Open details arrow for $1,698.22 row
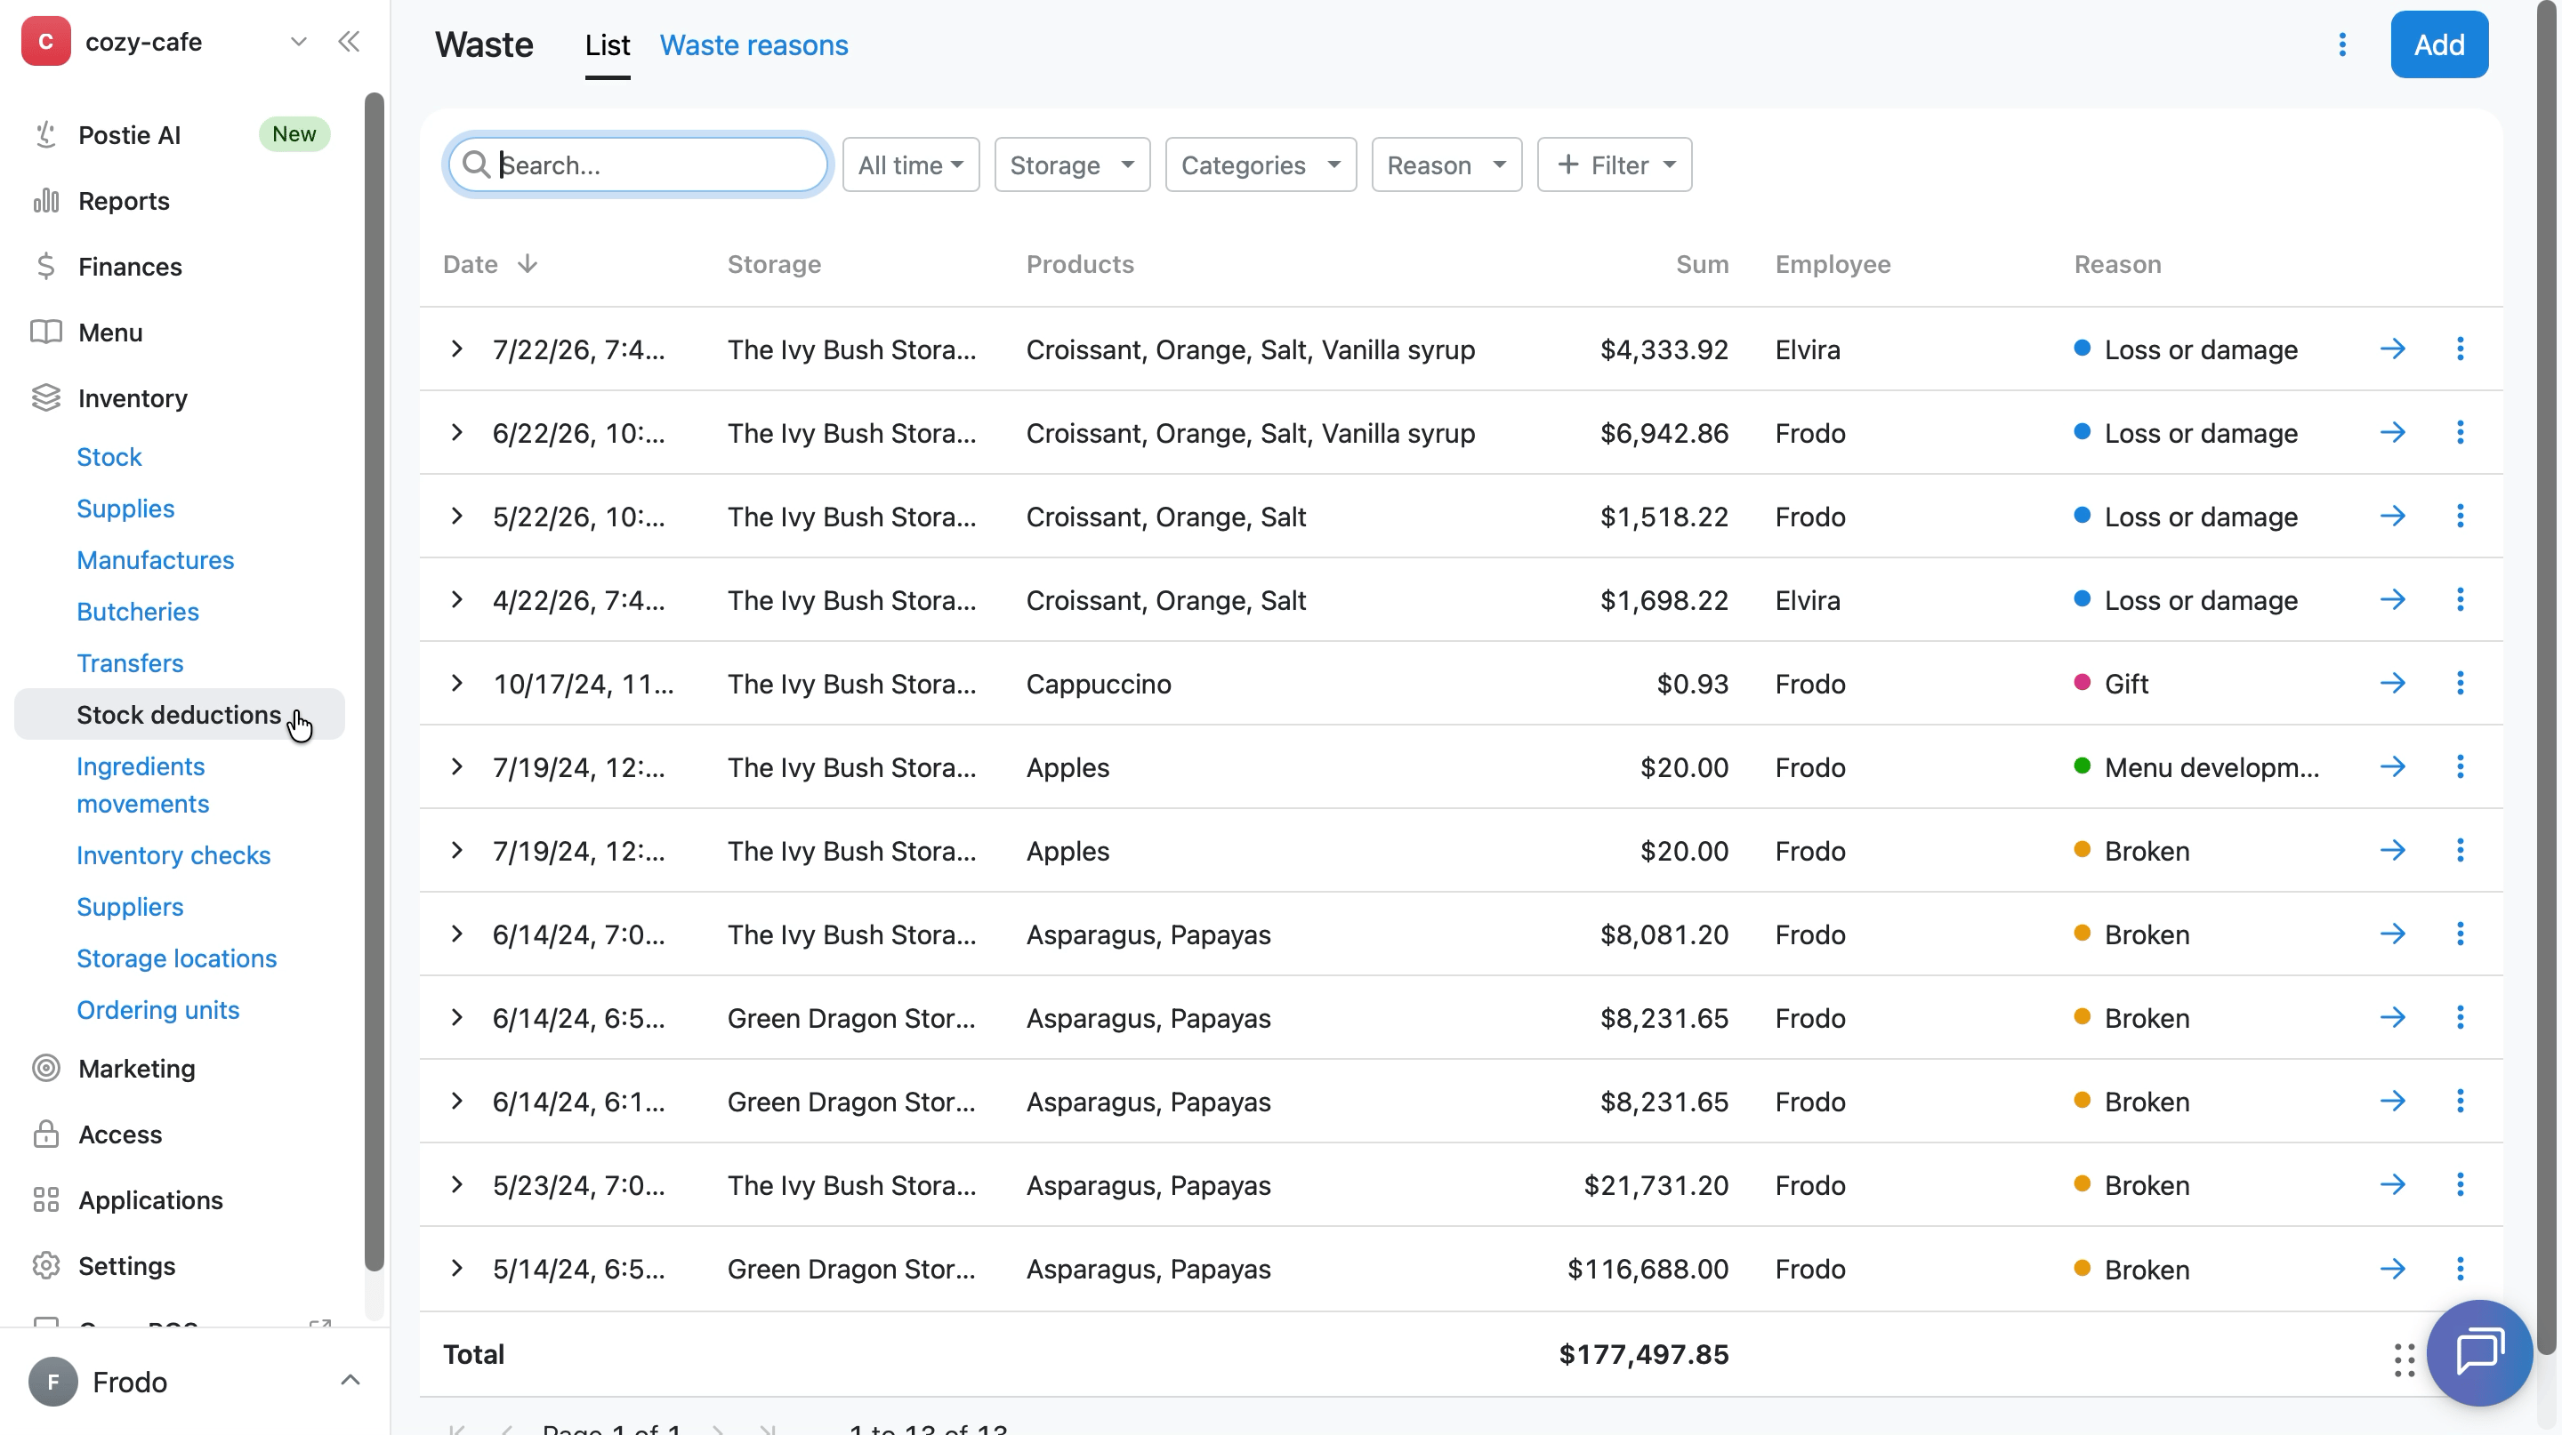The height and width of the screenshot is (1435, 2562). (2392, 599)
